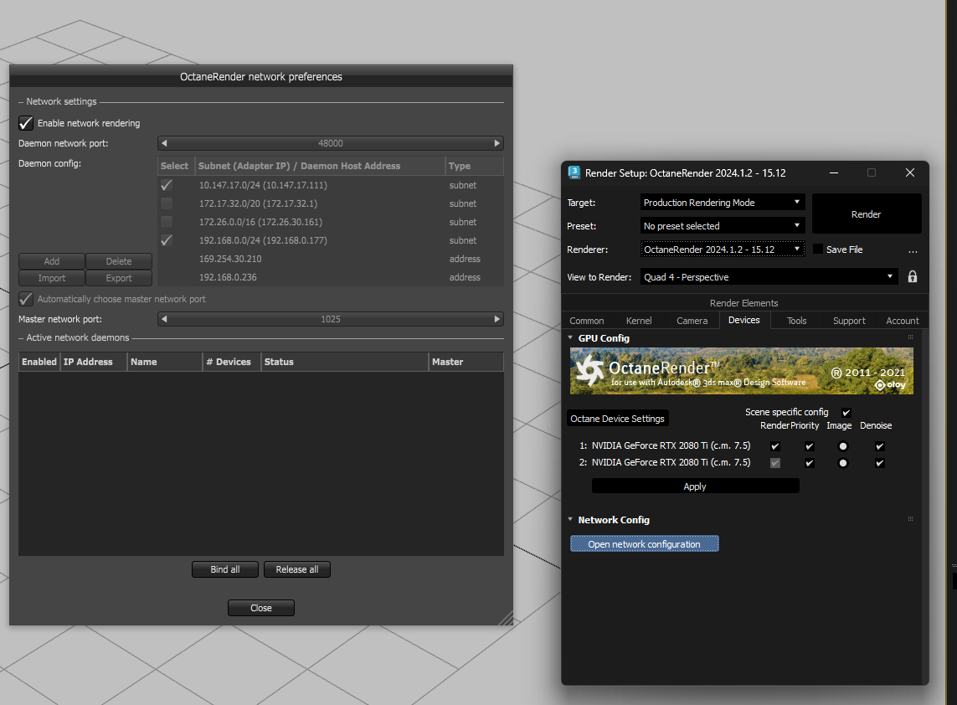Click the Import daemon config button
The height and width of the screenshot is (705, 957).
52,278
